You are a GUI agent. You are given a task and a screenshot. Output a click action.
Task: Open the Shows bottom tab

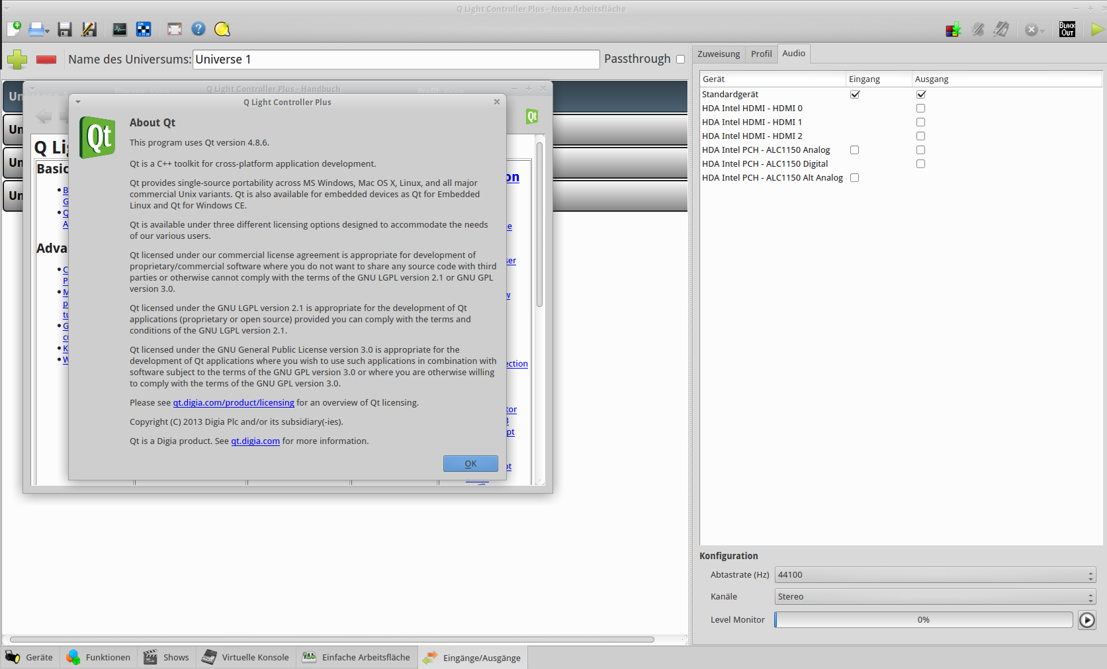coord(167,658)
